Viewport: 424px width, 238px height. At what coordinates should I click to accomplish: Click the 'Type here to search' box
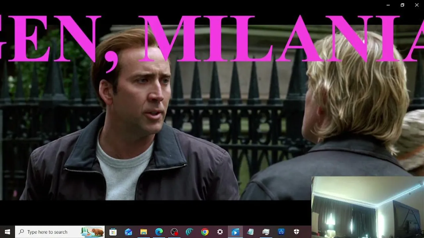(x=60, y=232)
